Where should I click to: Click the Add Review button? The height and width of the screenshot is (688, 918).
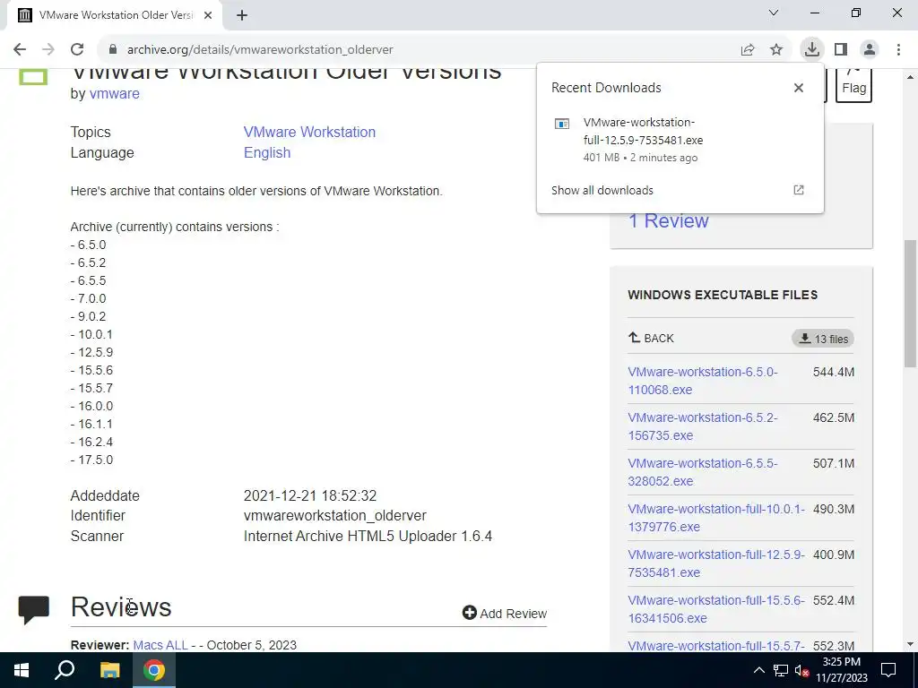point(504,613)
